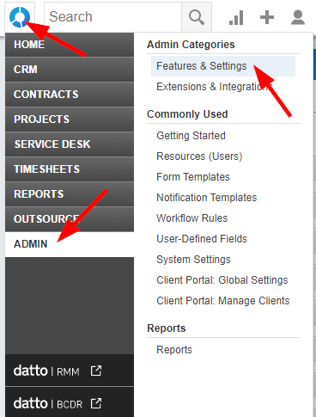316x417 pixels.
Task: Open the TIMESHEETS menu item
Action: 70,169
